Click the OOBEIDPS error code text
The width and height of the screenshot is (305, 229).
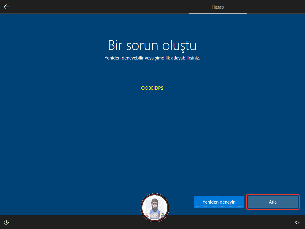click(x=152, y=88)
